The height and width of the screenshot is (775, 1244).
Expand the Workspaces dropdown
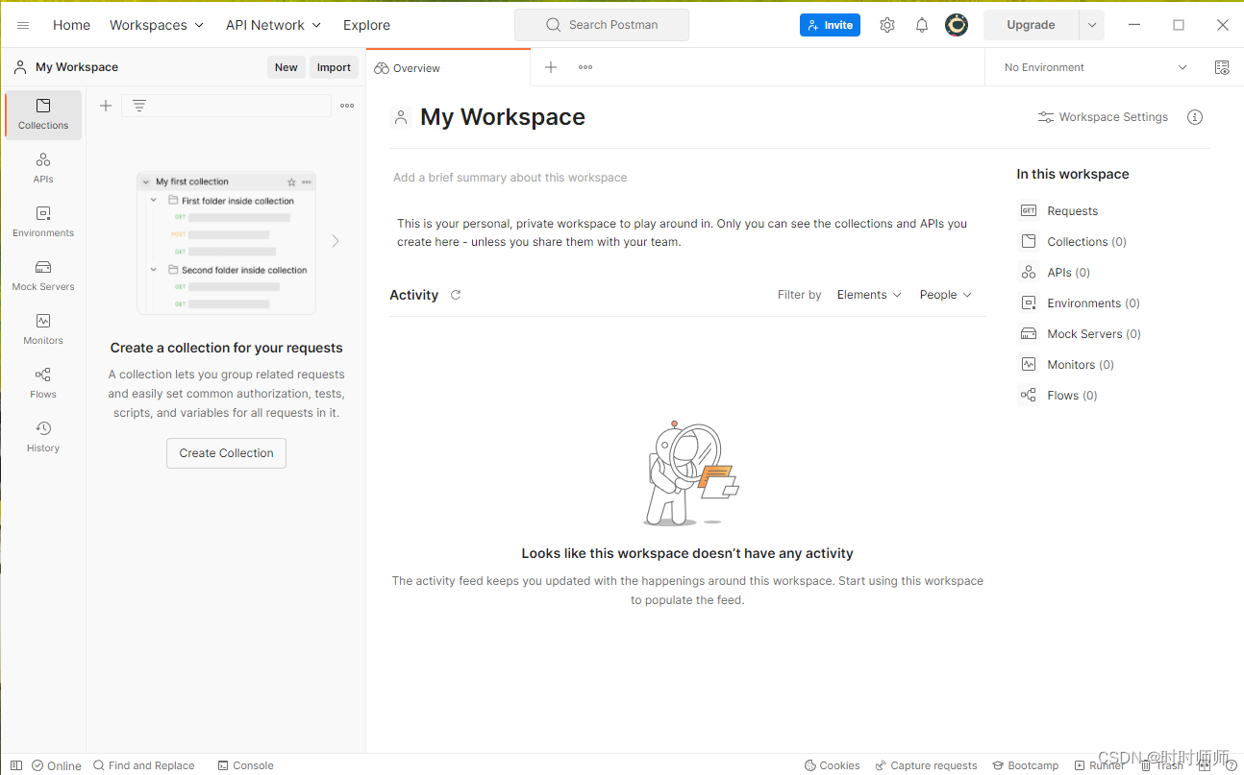coord(157,25)
